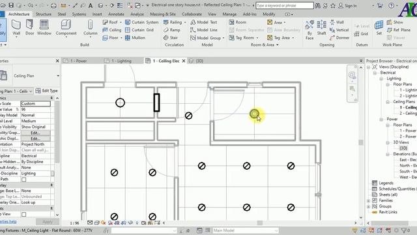This screenshot has width=417, height=235.
Task: Switch to the Structure ribbon tab
Action: pyautogui.click(x=44, y=14)
